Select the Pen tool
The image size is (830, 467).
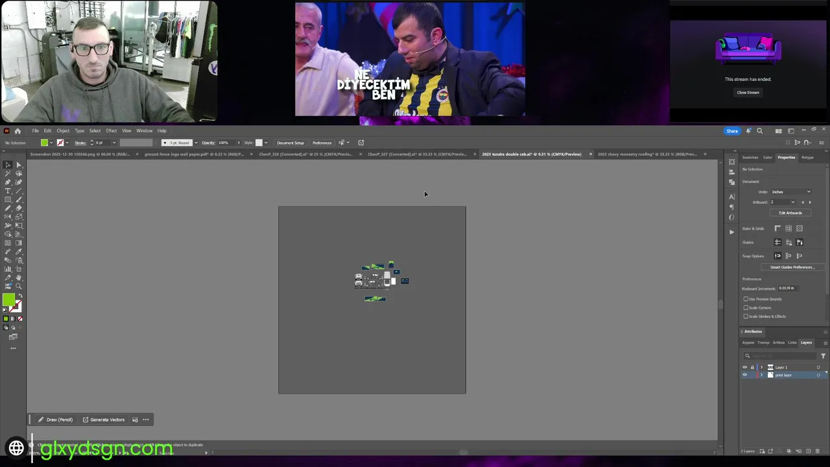point(8,182)
